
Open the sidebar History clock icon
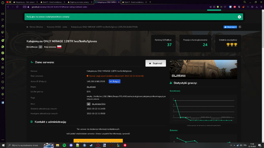tap(3, 82)
